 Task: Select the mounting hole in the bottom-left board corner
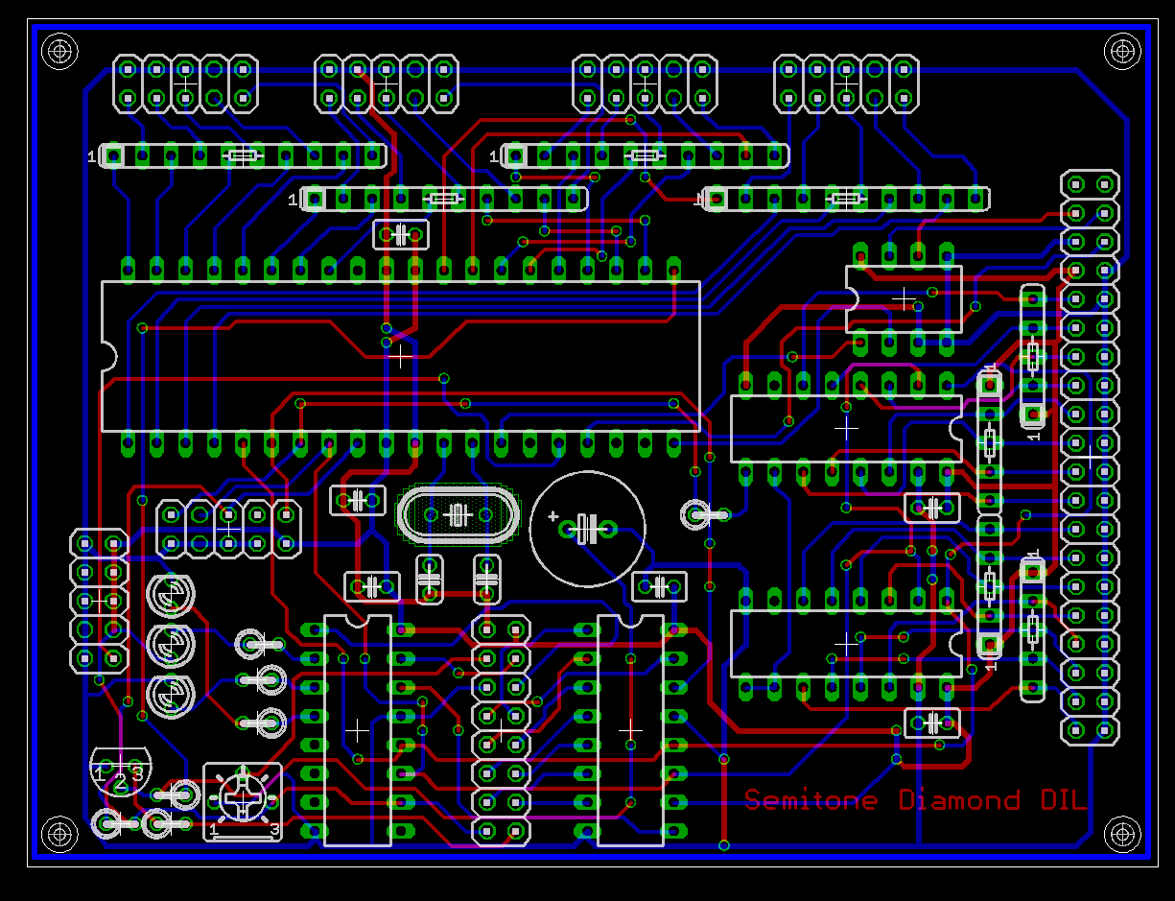coord(59,834)
